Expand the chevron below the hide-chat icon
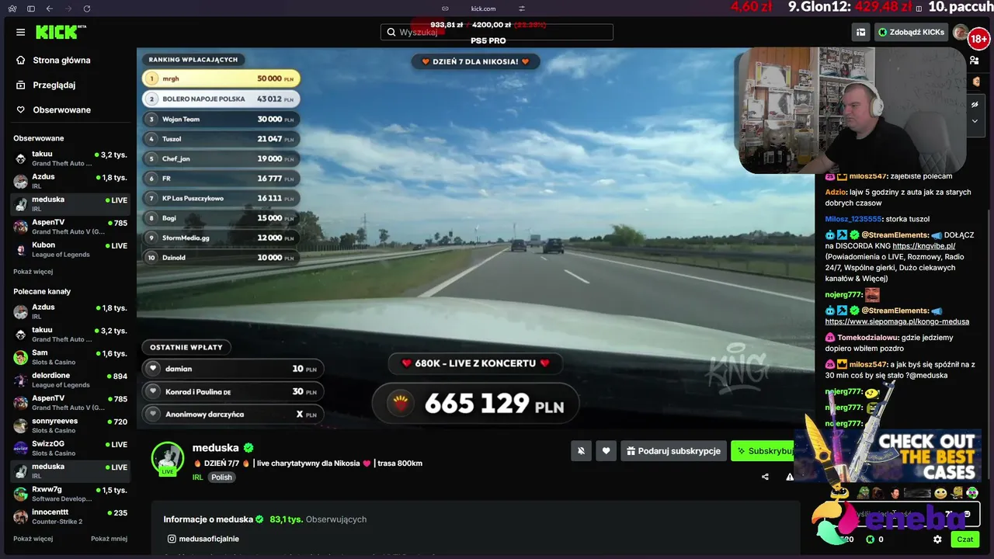This screenshot has width=994, height=559. pos(975,121)
